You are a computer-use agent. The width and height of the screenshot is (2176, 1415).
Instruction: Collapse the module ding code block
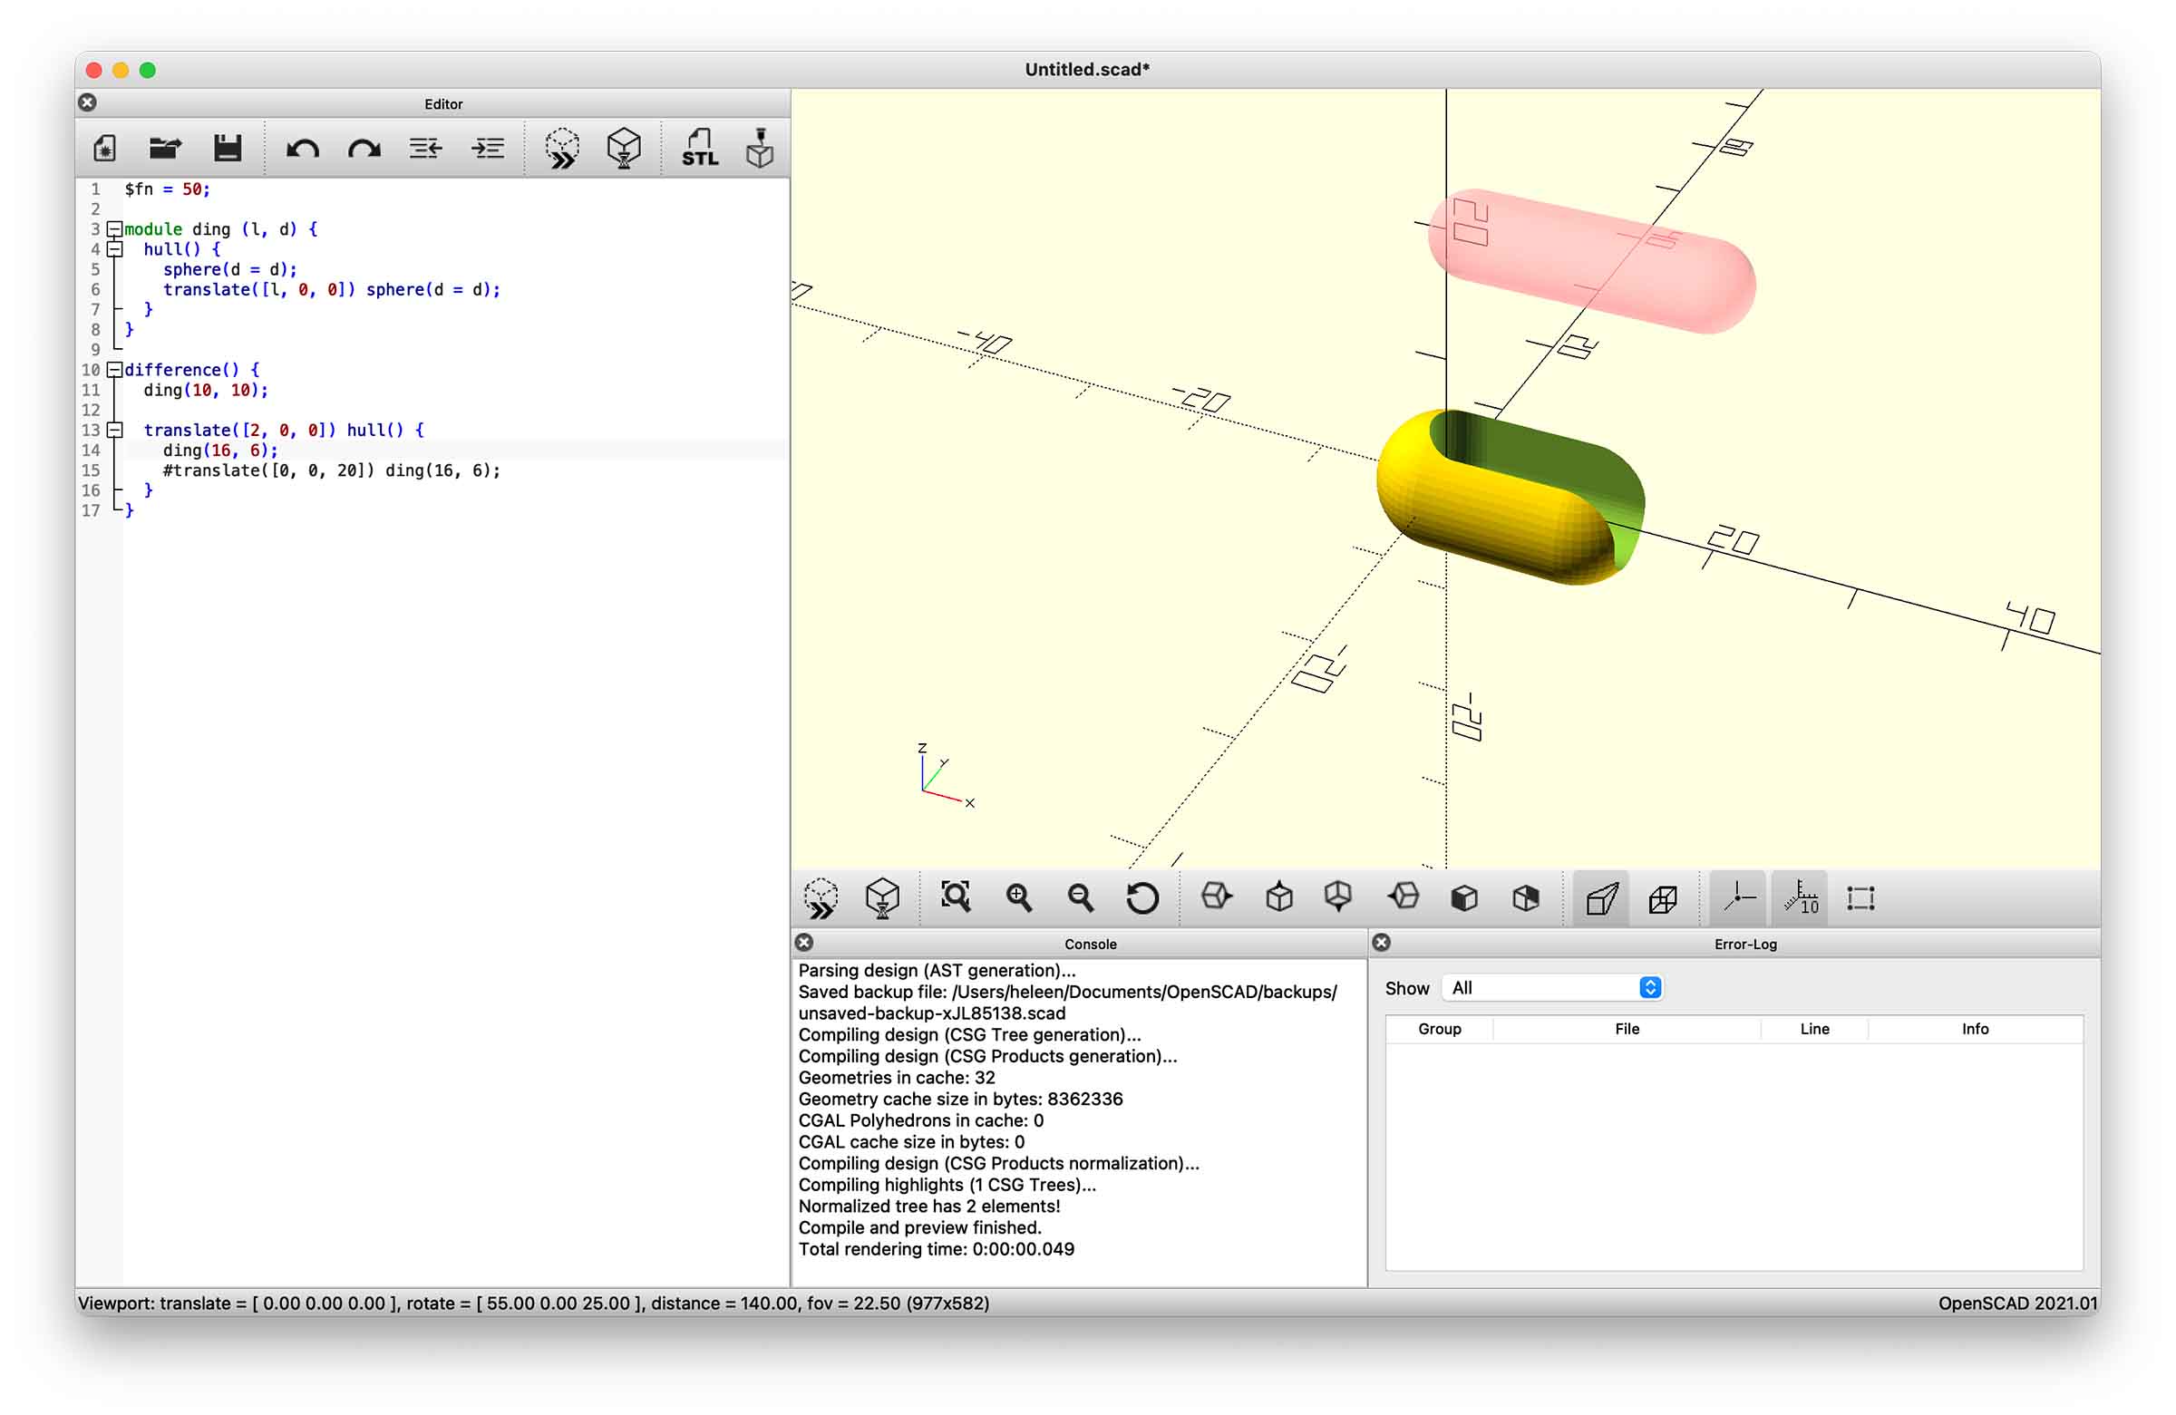click(x=114, y=228)
